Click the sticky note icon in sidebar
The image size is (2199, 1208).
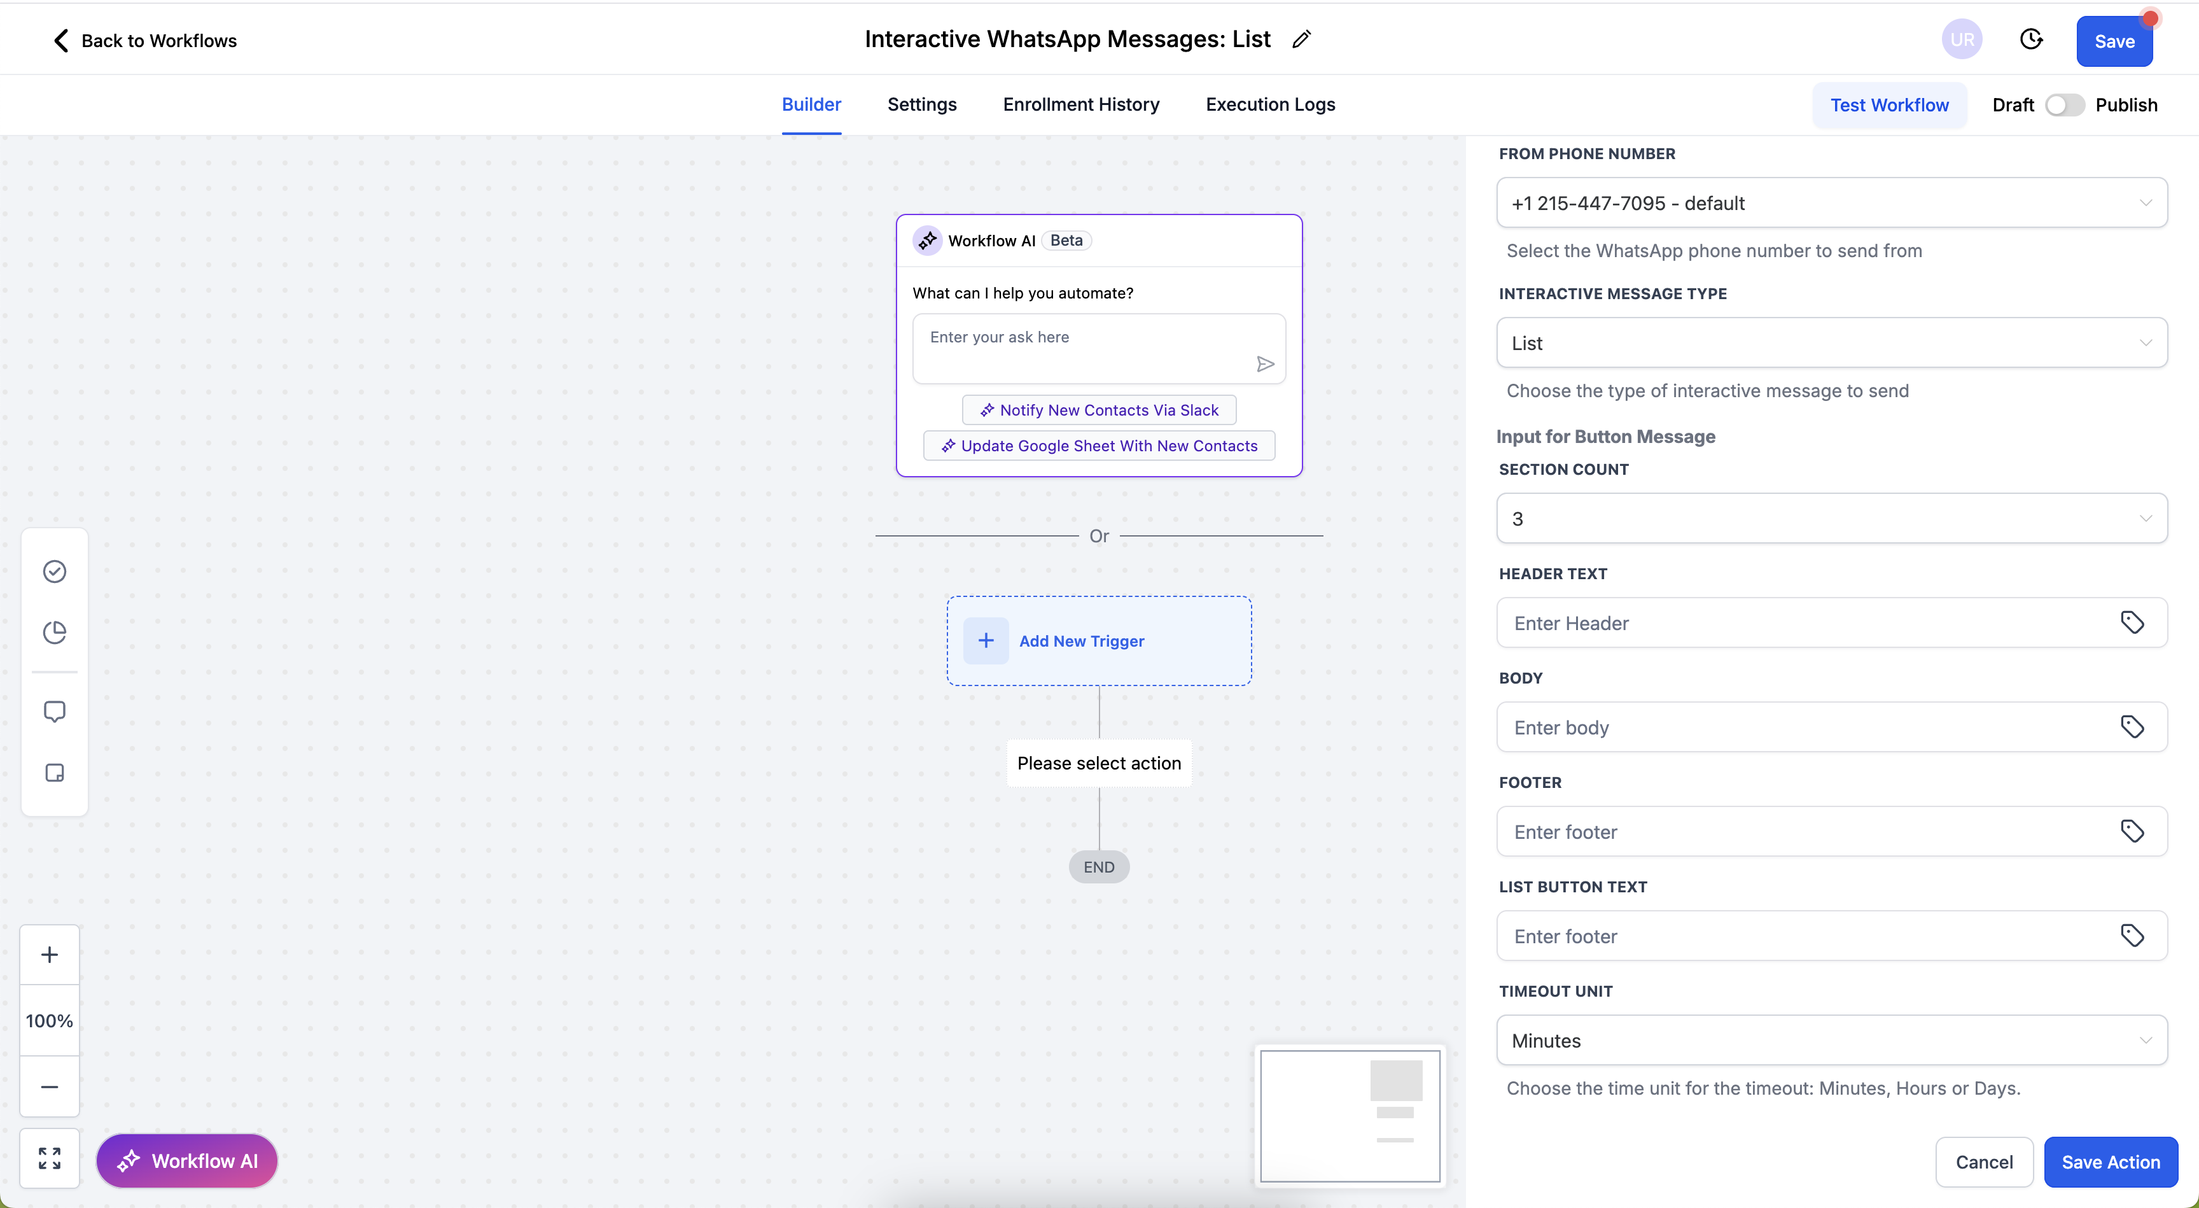[55, 773]
